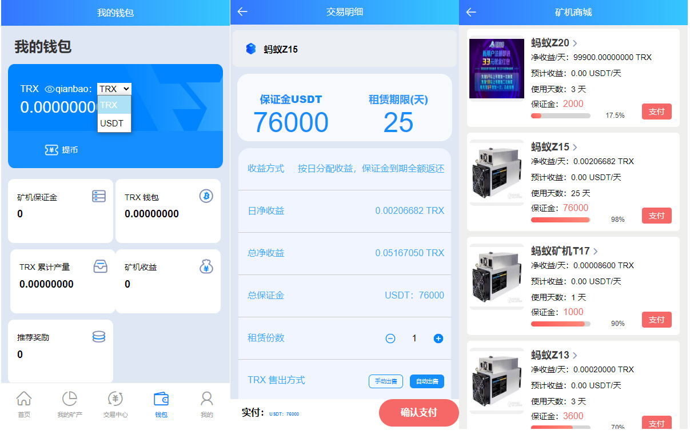This screenshot has height=434, width=690.
Task: Click the 提币 withdraw label
Action: (x=70, y=150)
